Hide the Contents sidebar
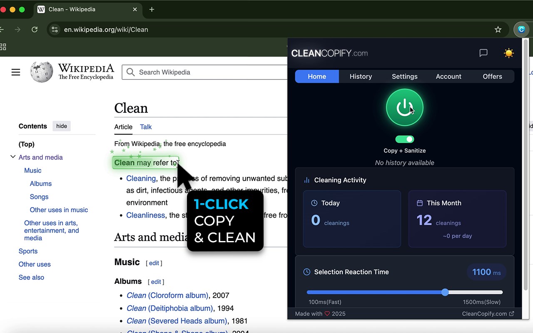This screenshot has width=533, height=333. point(62,126)
